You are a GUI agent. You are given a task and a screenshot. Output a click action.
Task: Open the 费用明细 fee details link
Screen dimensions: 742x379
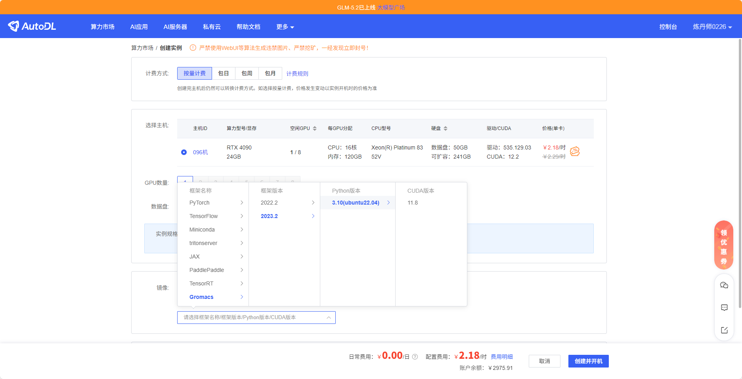click(502, 357)
